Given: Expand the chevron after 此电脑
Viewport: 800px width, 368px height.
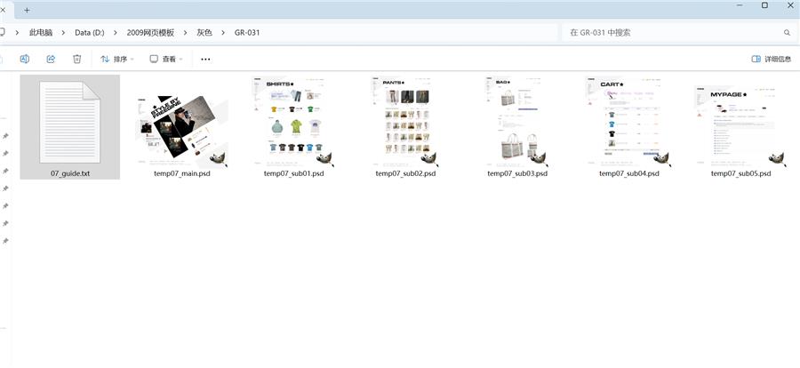Looking at the screenshot, I should click(64, 33).
